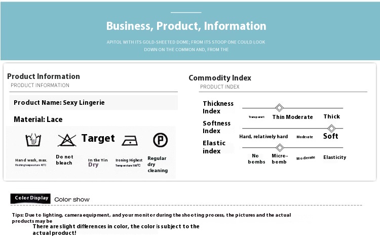Select the Product Name: Sexy Lingerie row
The height and width of the screenshot is (246, 380).
pos(94,103)
